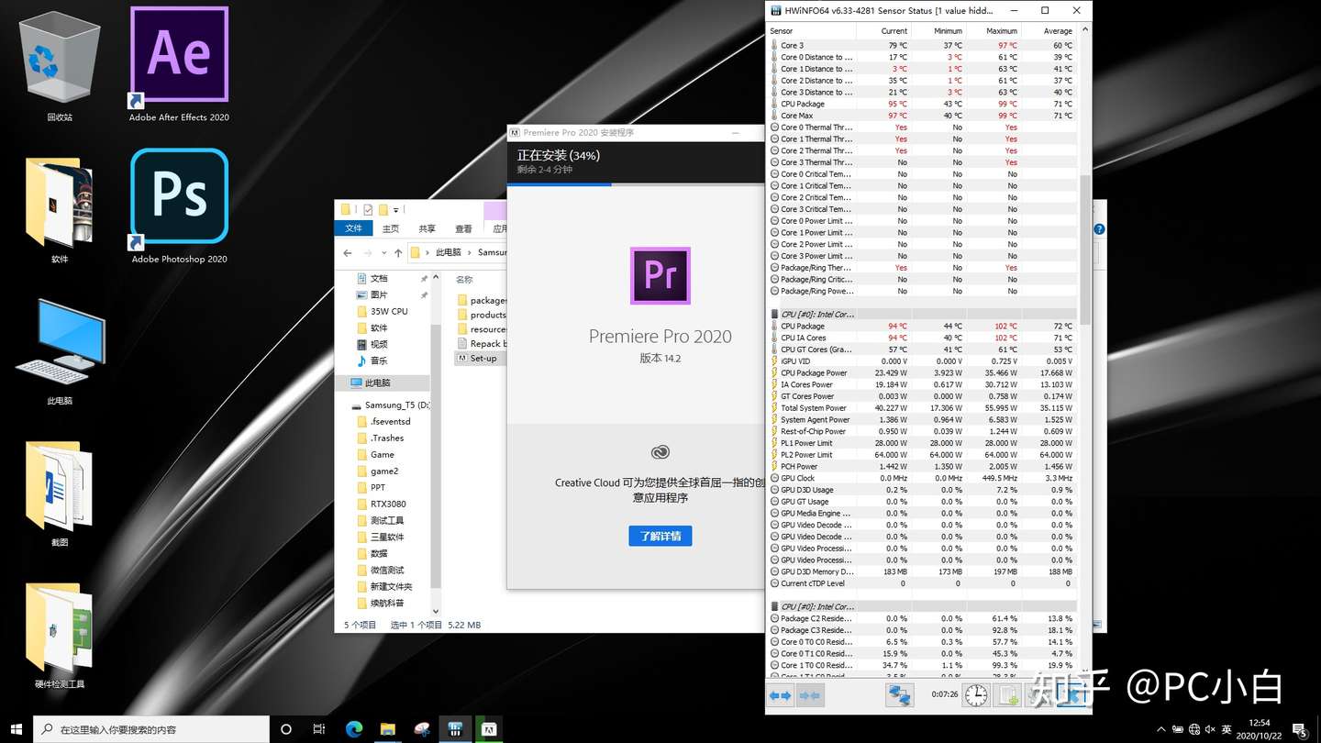Select the Recycle Bin (回收站) desktop icon
This screenshot has height=743, width=1321.
(x=60, y=64)
